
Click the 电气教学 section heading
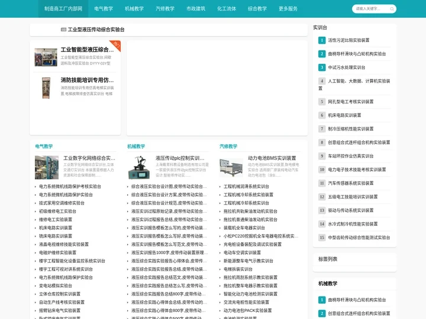pyautogui.click(x=44, y=147)
